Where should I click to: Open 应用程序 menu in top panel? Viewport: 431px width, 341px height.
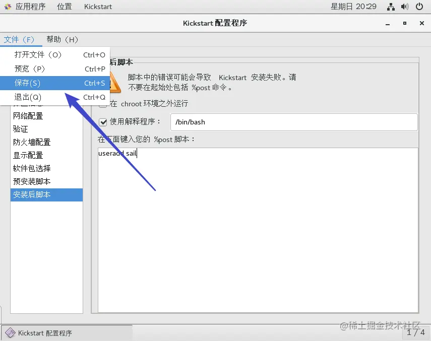(x=31, y=7)
